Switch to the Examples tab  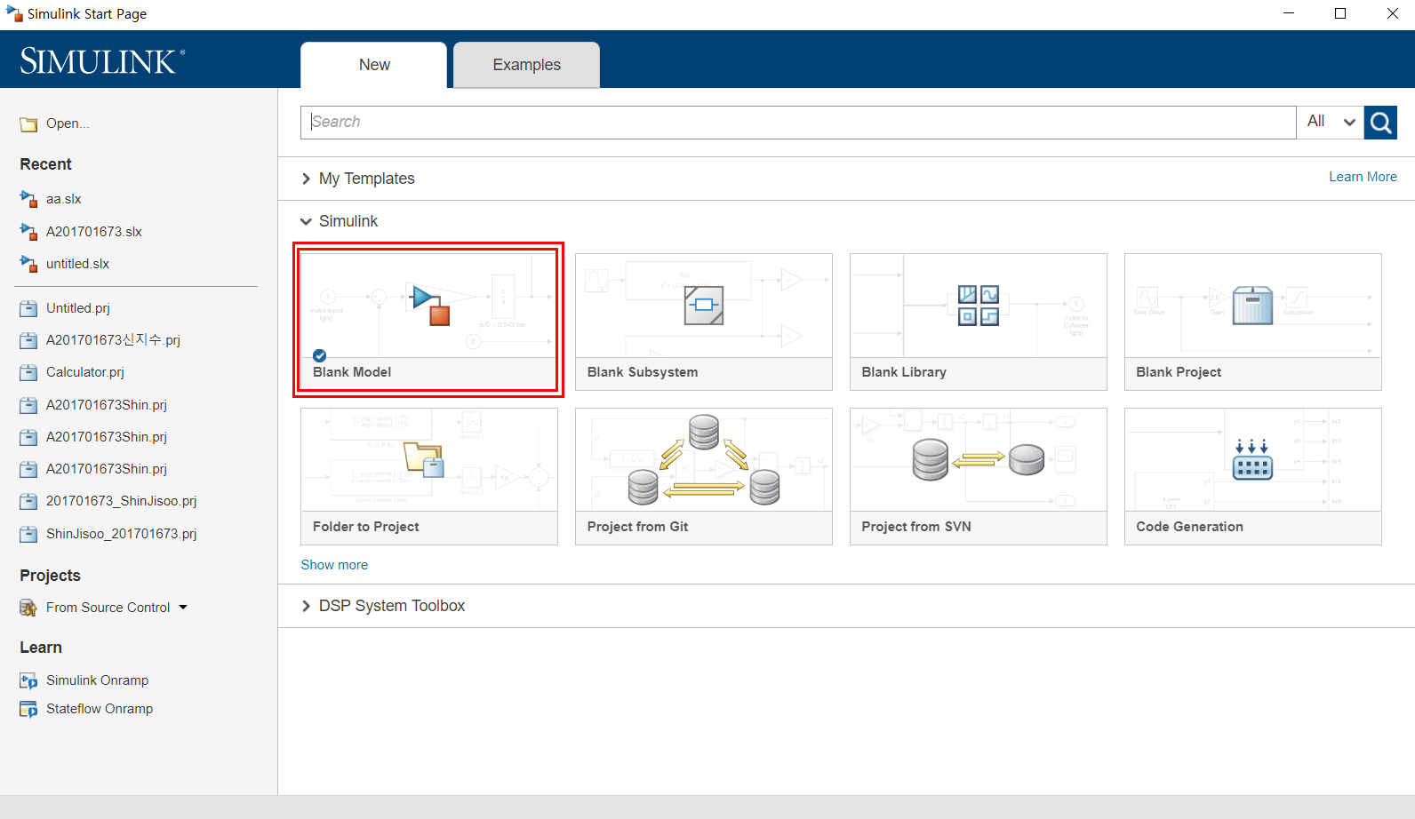point(526,65)
